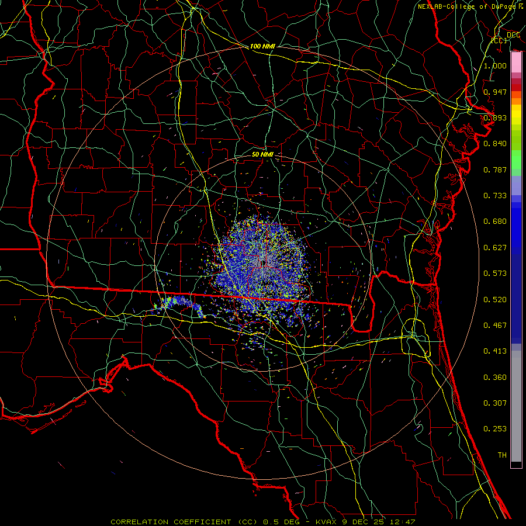Click the 0.627 color scale label
This screenshot has height=526, width=526.
coord(495,247)
